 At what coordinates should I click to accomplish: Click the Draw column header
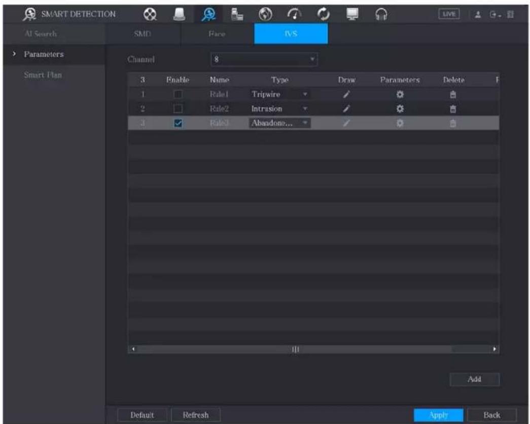point(346,80)
